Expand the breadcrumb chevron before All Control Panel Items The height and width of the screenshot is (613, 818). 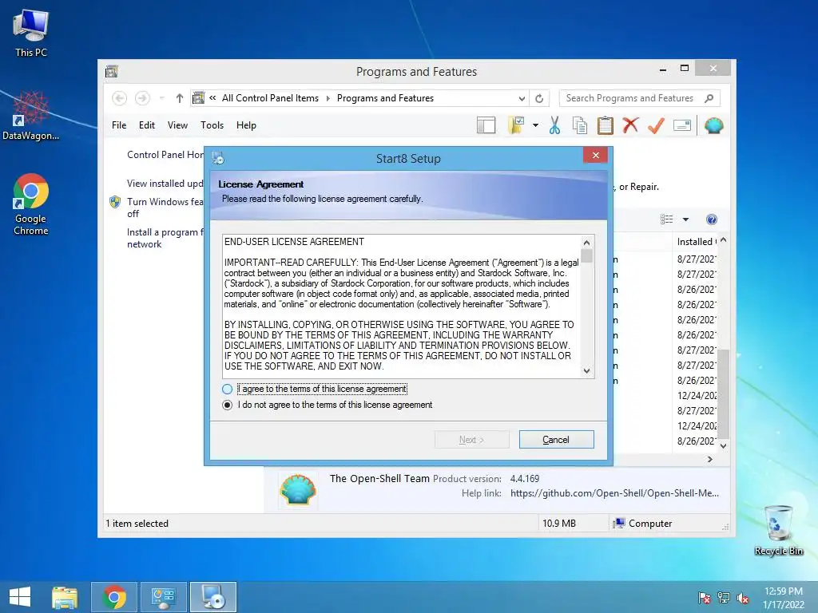tap(212, 97)
